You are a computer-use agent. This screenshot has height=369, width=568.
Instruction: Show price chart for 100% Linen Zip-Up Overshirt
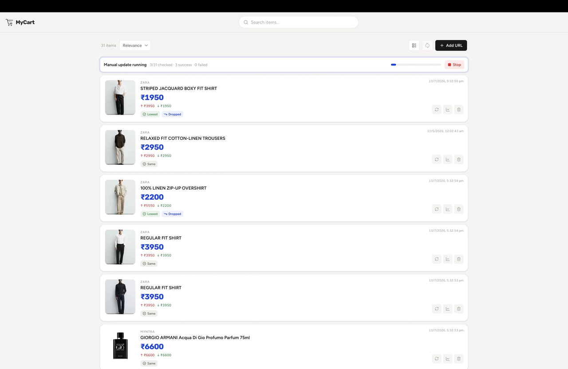(448, 209)
